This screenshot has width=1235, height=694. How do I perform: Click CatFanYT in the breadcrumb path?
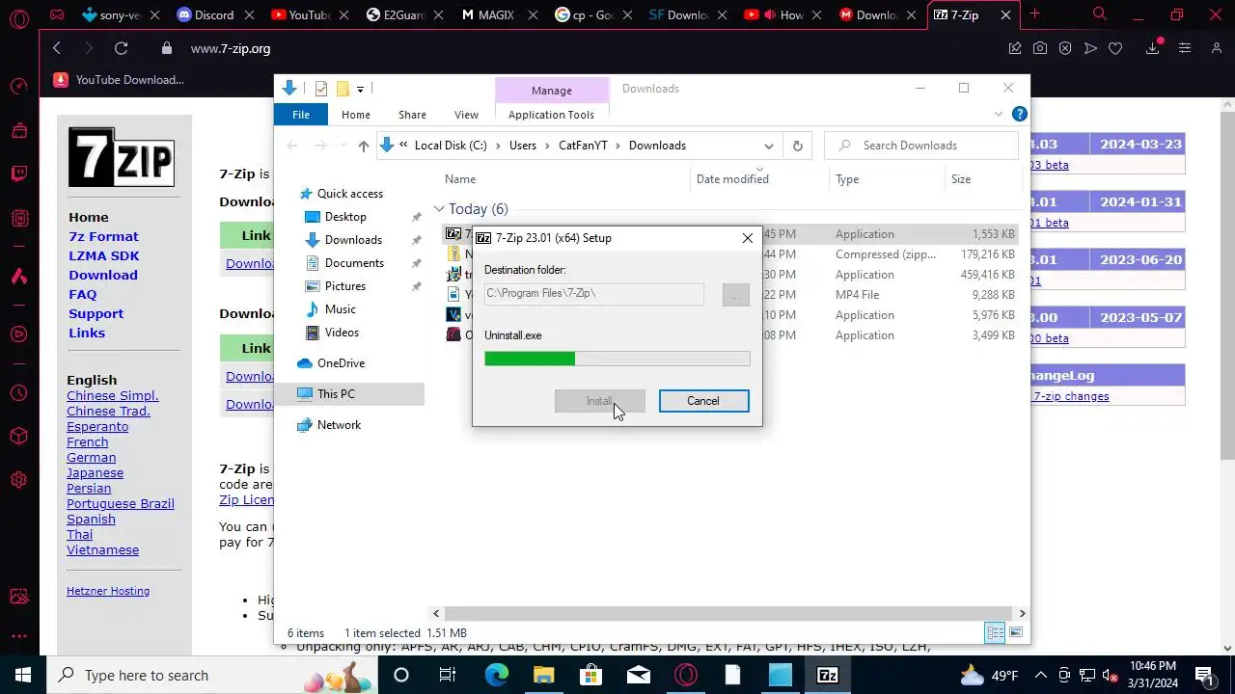(x=583, y=146)
